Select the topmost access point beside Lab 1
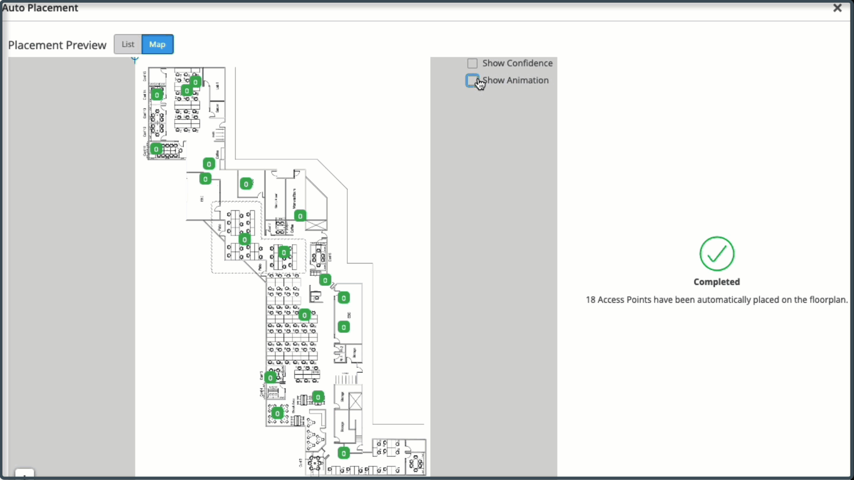Viewport: 854px width, 480px height. coord(195,82)
